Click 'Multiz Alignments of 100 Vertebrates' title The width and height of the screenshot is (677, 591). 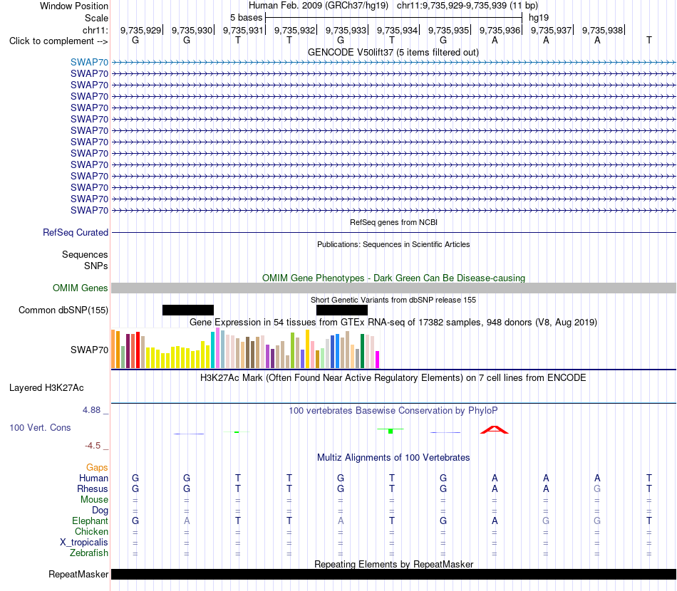[x=393, y=458]
